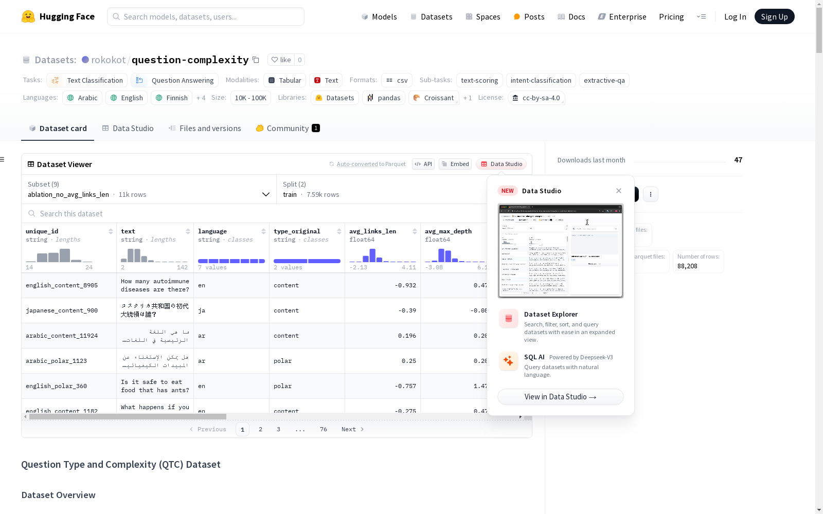Sort the text column

188,231
